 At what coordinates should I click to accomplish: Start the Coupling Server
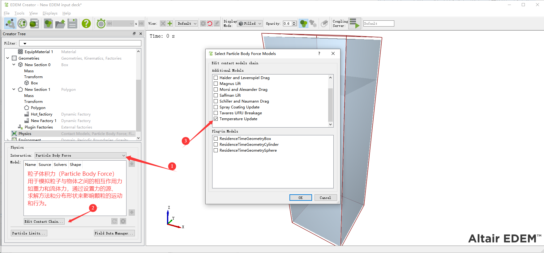[355, 23]
